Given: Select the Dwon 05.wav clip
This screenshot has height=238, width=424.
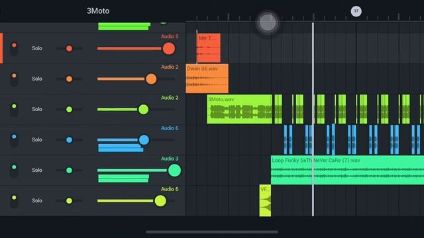Looking at the screenshot, I should (x=207, y=79).
